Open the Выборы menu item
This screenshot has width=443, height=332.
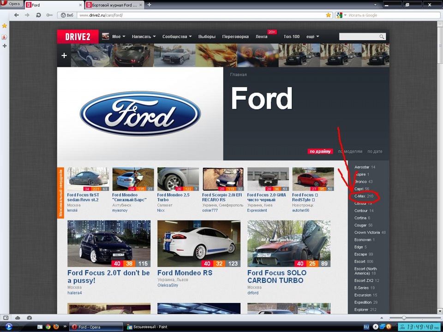pyautogui.click(x=207, y=37)
